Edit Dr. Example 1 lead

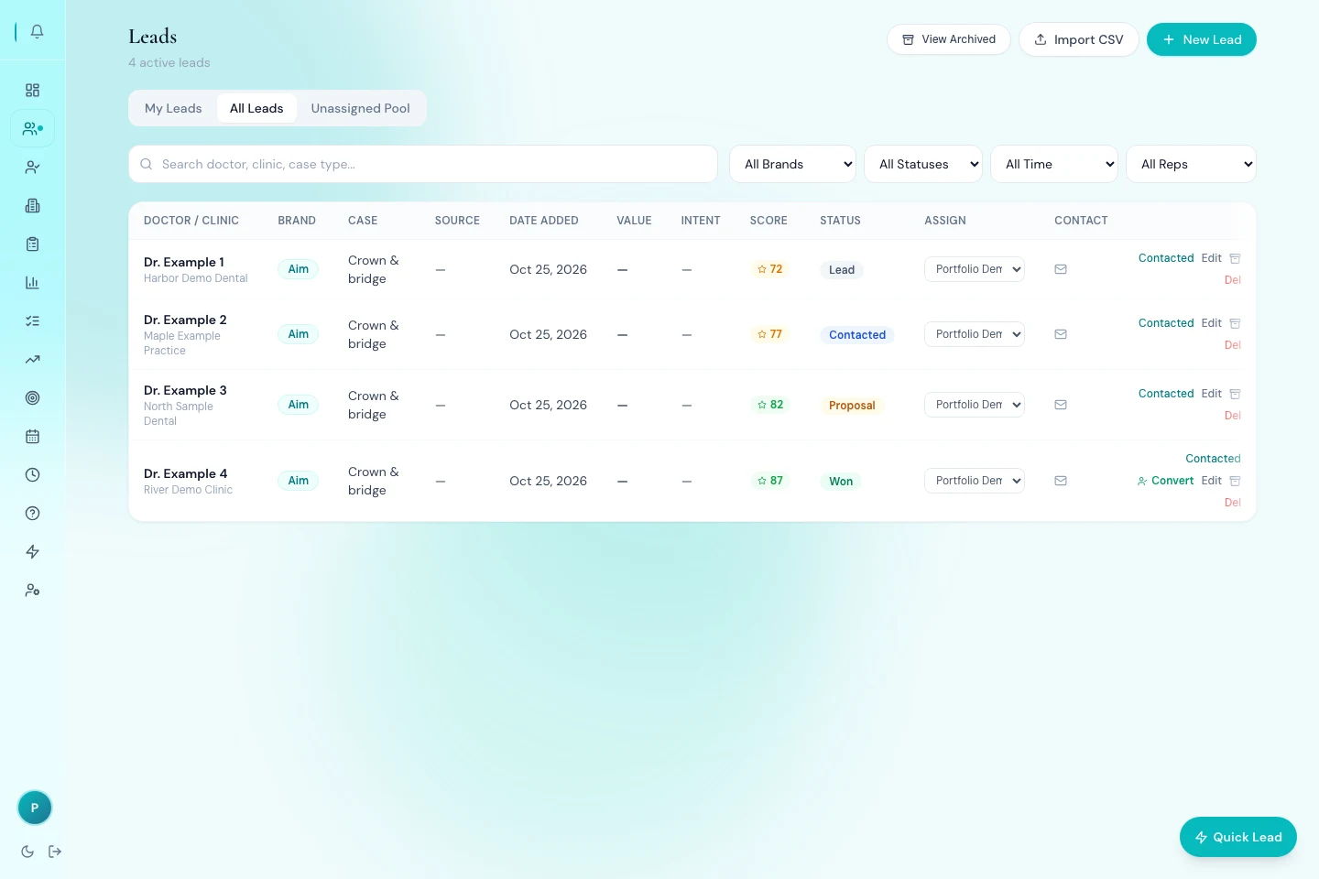tap(1211, 258)
